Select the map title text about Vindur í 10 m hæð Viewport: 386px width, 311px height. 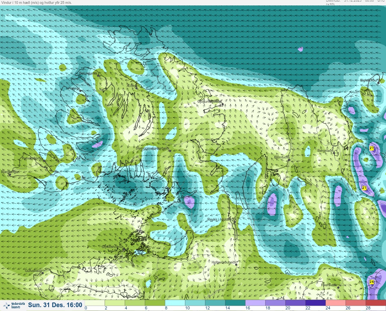(x=36, y=2)
